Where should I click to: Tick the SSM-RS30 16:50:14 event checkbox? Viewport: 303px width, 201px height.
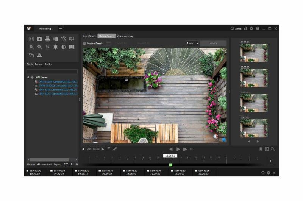pos(100,171)
